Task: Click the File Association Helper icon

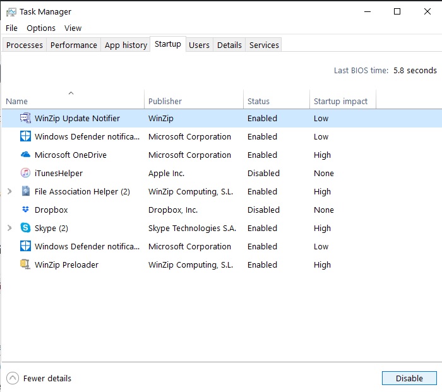Action: tap(25, 191)
